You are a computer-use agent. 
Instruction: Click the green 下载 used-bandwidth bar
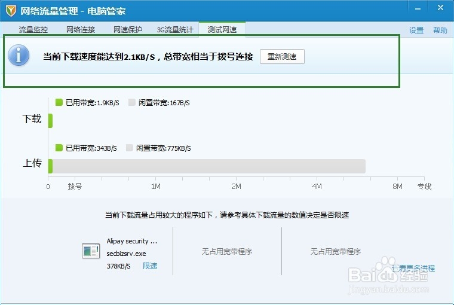click(x=50, y=121)
